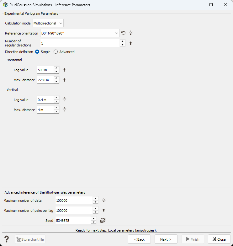Image resolution: width=233 pixels, height=246 pixels.
Task: Click the bulb icon next to Number of regular directions
Action: click(130, 43)
